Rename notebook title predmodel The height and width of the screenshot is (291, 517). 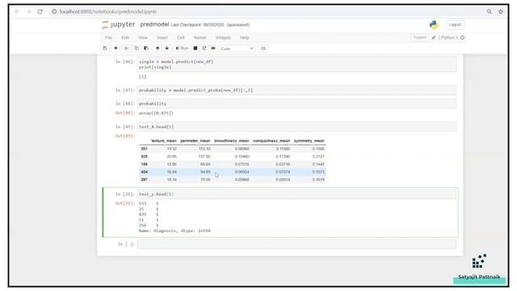(x=154, y=24)
